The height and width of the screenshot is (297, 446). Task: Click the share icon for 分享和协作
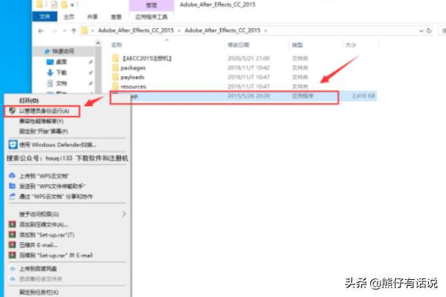click(12, 196)
